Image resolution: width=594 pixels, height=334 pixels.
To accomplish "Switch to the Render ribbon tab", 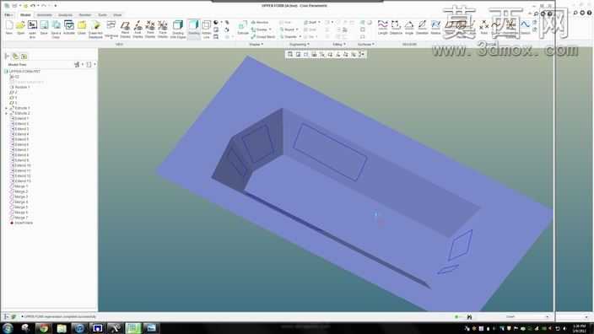I will point(85,15).
